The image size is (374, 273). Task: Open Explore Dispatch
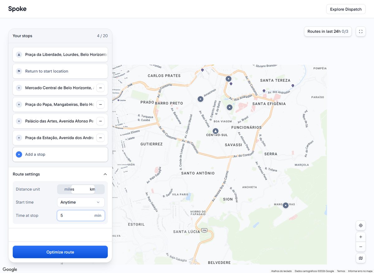click(346, 9)
